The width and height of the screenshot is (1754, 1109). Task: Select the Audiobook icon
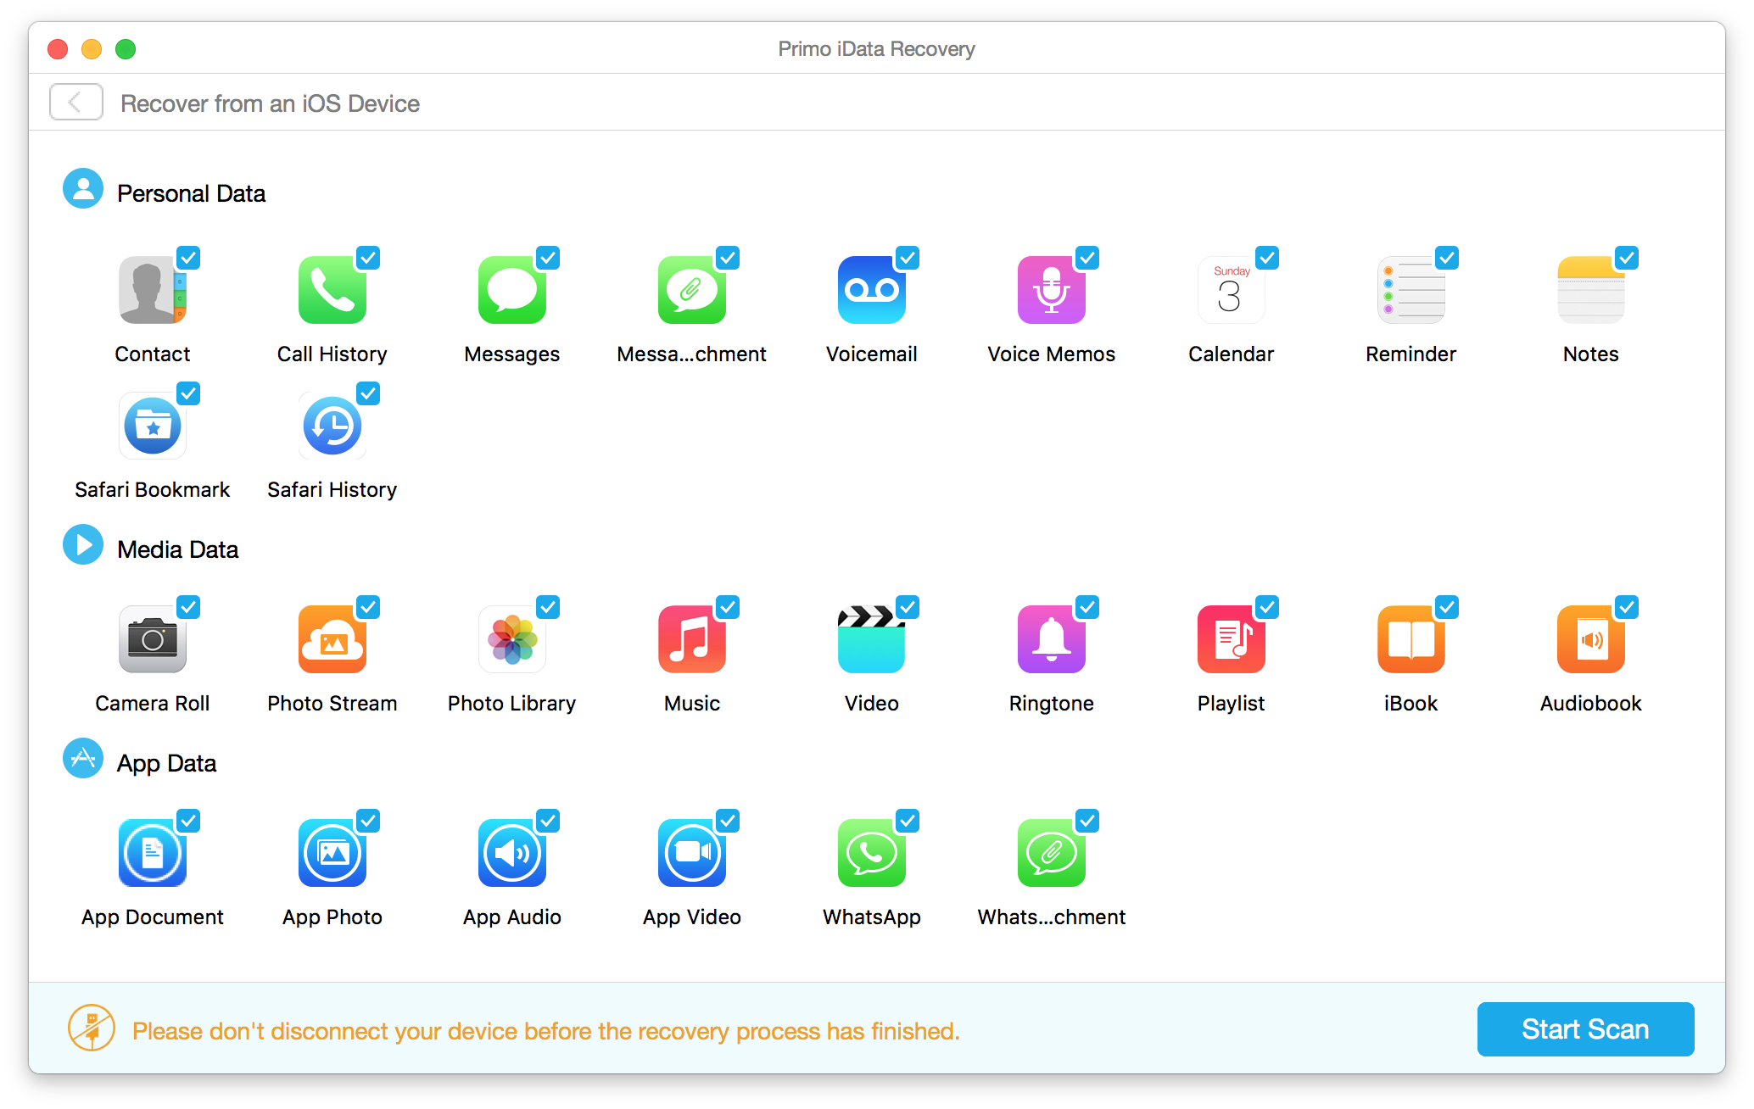click(1591, 639)
